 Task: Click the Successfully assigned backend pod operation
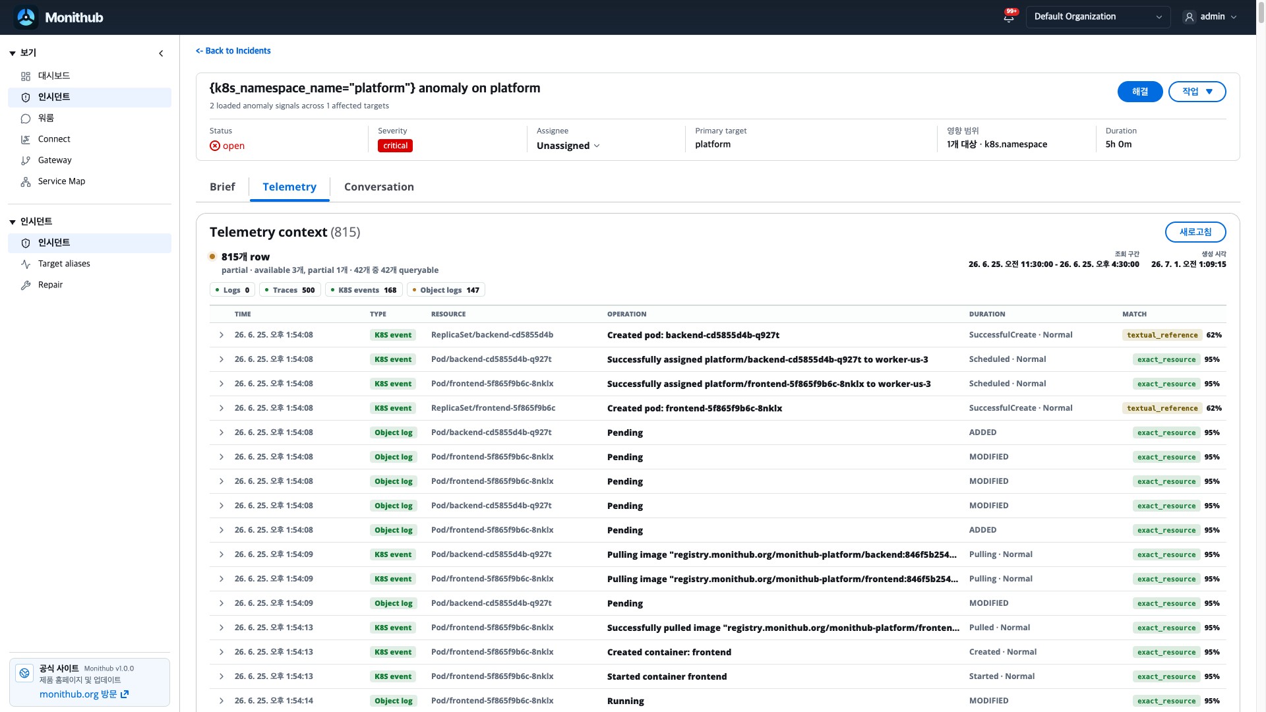(x=768, y=359)
